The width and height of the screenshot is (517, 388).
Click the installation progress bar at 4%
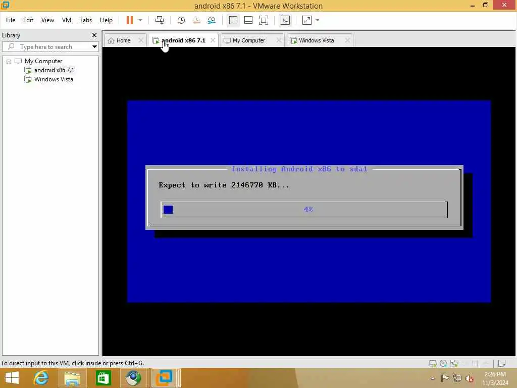(x=304, y=210)
